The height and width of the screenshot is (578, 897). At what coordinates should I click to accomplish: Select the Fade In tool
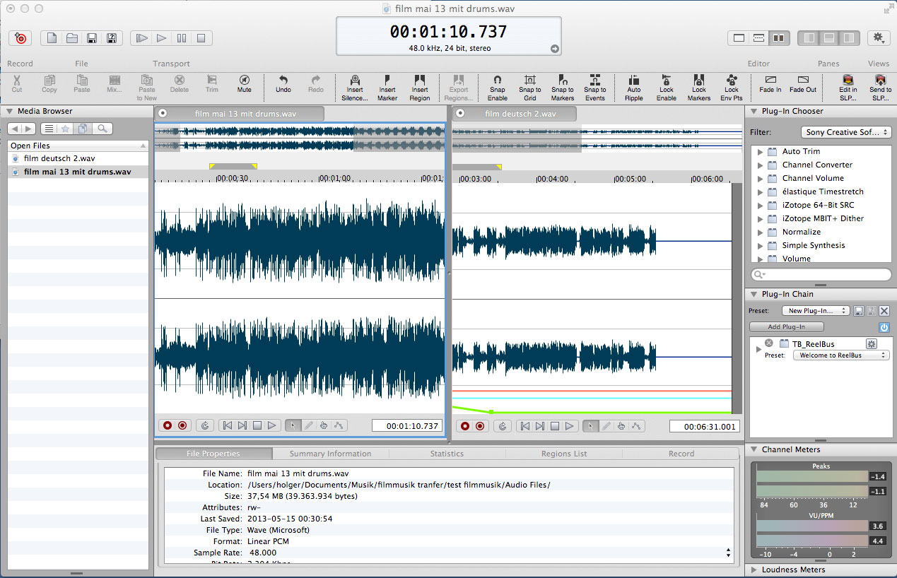[770, 81]
